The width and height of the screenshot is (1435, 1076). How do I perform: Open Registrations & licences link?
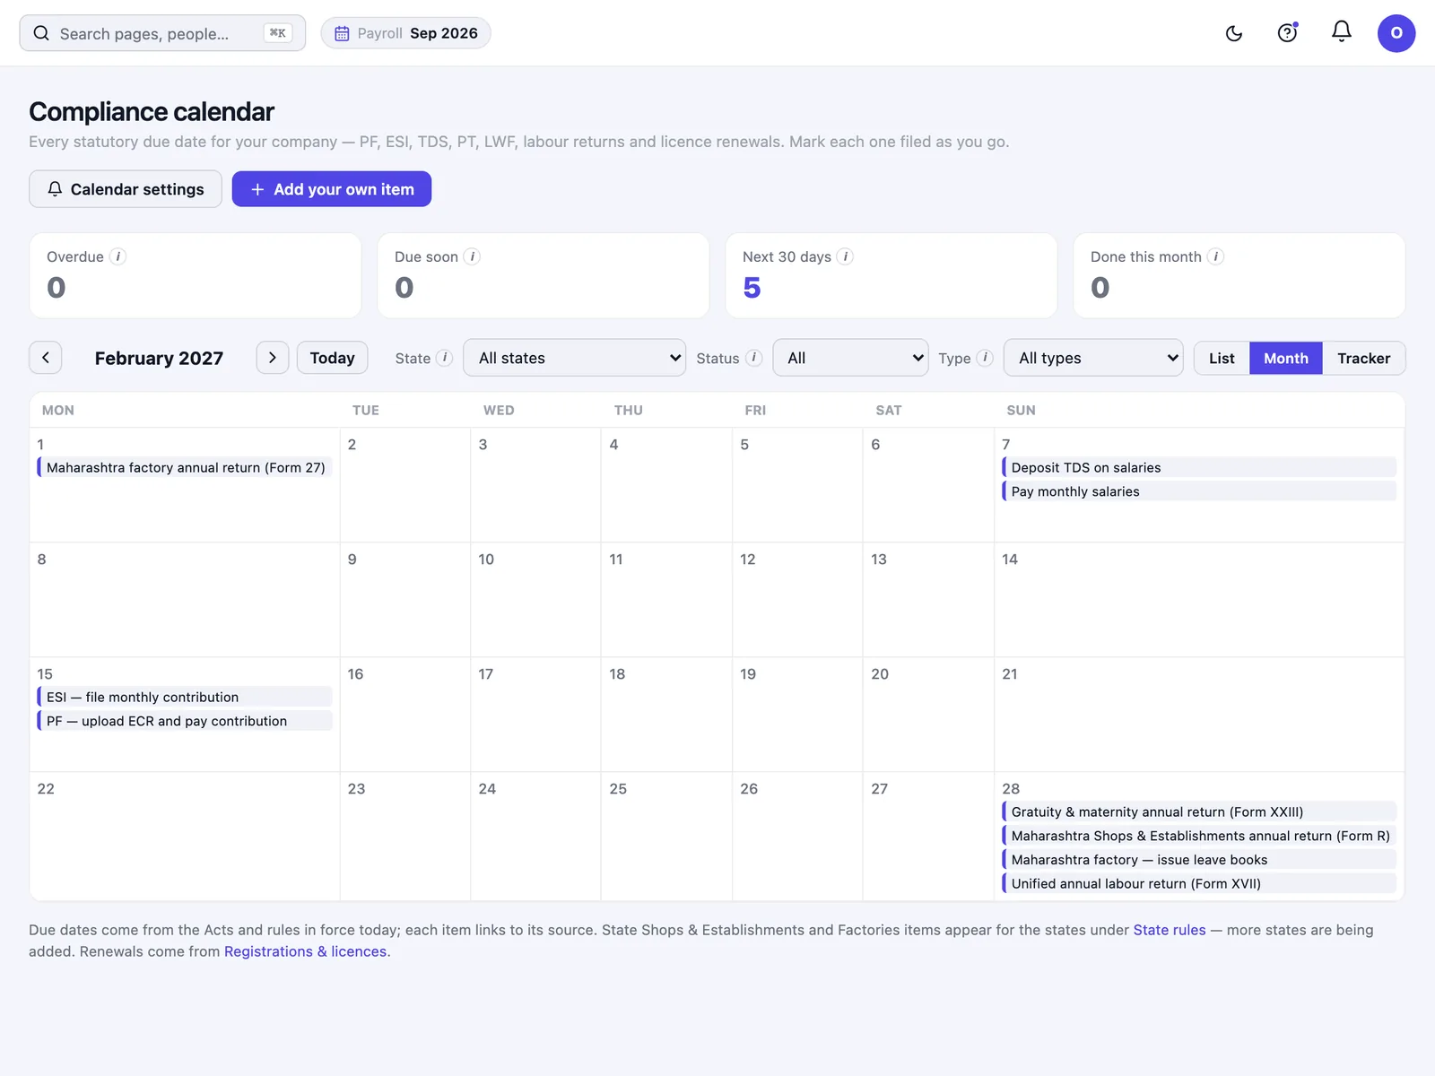(x=305, y=951)
